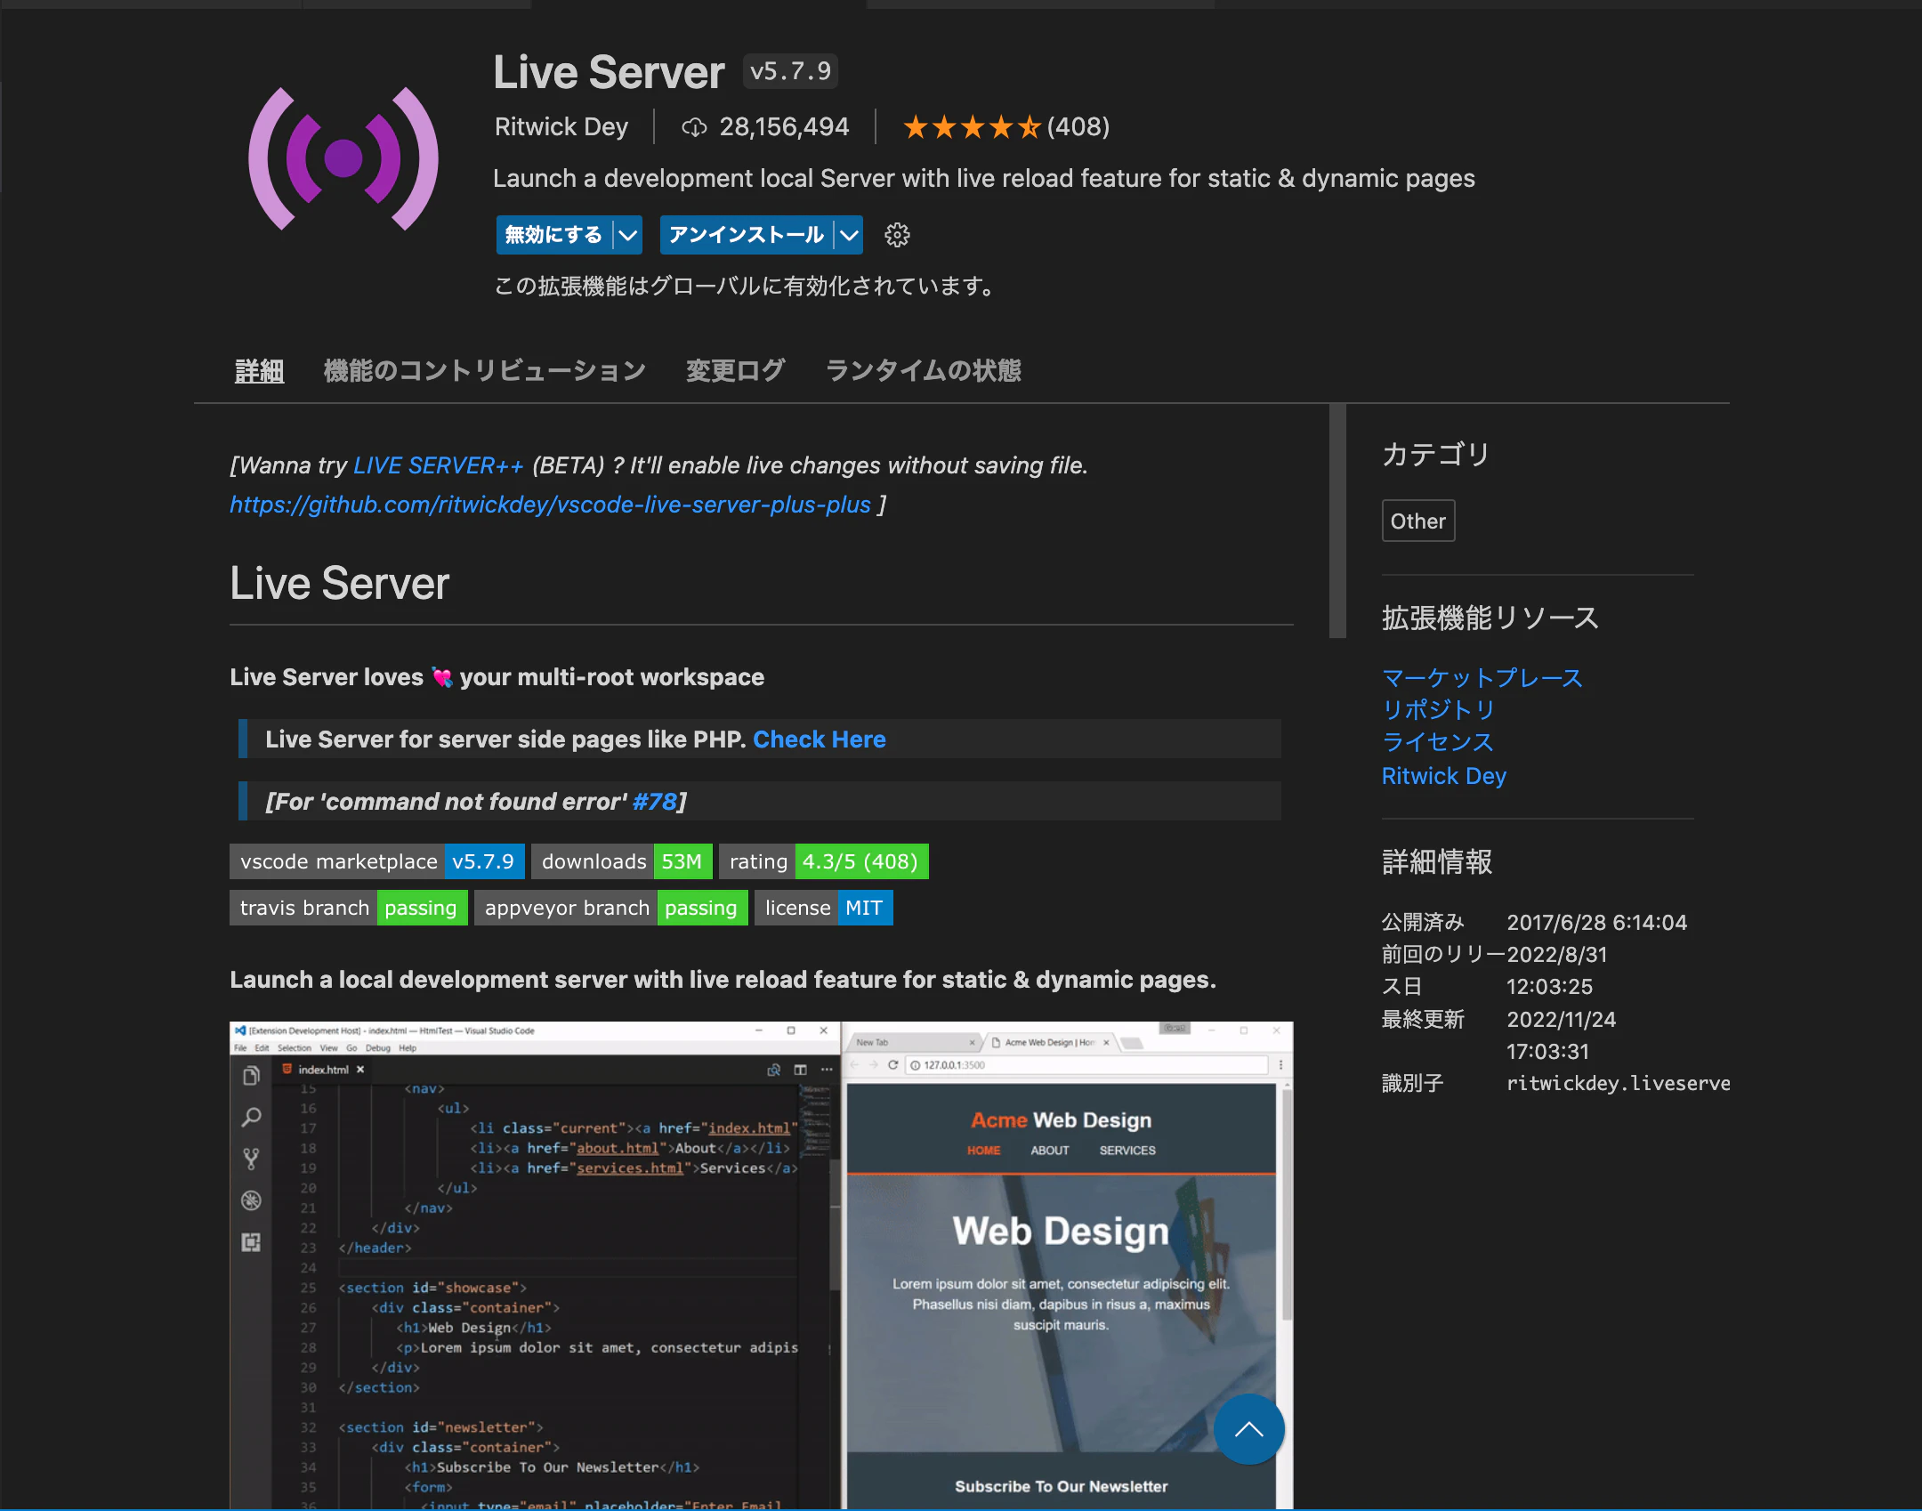Click the license MIT badge

(824, 908)
